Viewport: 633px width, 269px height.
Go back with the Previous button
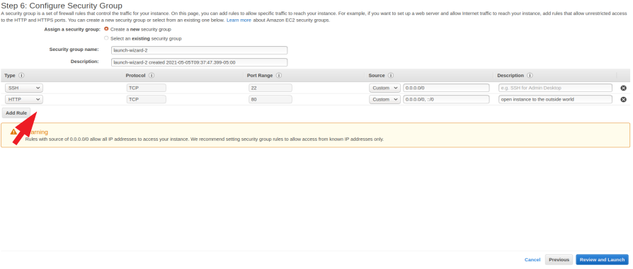pyautogui.click(x=559, y=260)
